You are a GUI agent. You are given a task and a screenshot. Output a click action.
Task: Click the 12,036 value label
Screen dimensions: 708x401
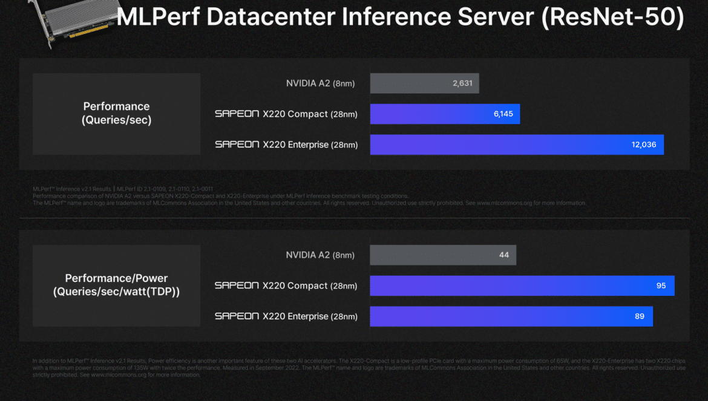click(x=643, y=145)
